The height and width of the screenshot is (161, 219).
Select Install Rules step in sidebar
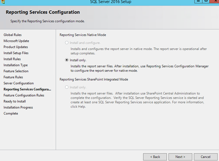point(12,59)
